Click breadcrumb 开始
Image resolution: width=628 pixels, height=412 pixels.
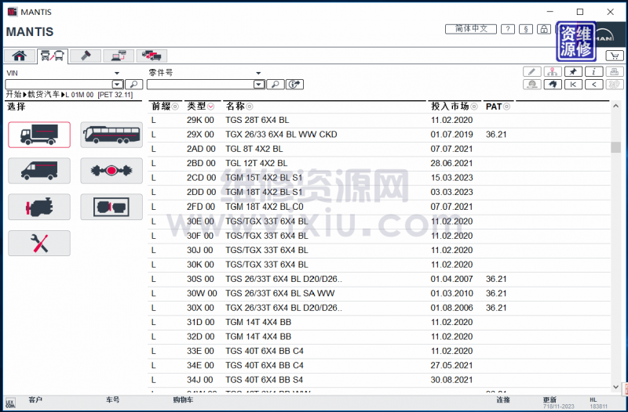13,95
